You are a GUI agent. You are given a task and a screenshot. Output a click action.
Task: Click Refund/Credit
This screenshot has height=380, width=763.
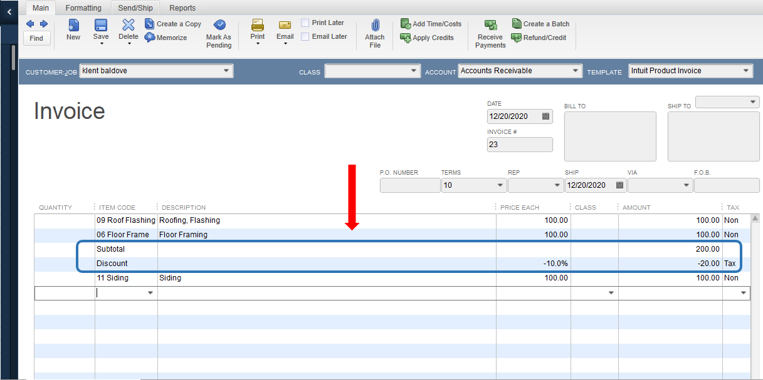[539, 38]
